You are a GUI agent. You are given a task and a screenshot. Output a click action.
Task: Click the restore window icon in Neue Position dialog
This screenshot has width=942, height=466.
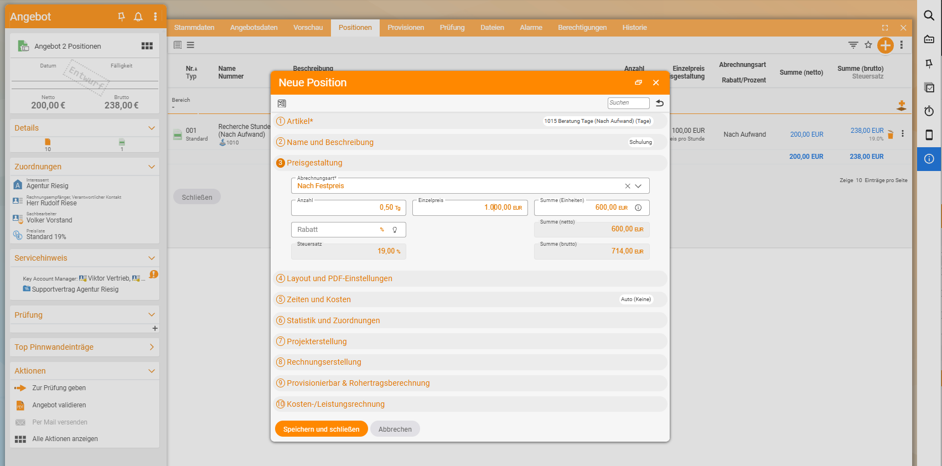[638, 82]
